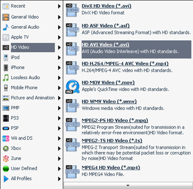This screenshot has width=193, height=189.
Task: Click 'Apple's QuickTime video with HD standards.' text
Action: [125, 89]
